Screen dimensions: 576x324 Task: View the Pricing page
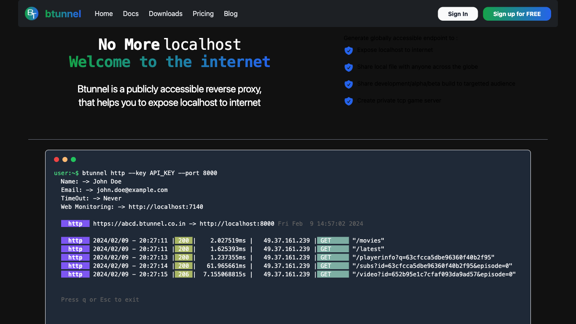[203, 13]
